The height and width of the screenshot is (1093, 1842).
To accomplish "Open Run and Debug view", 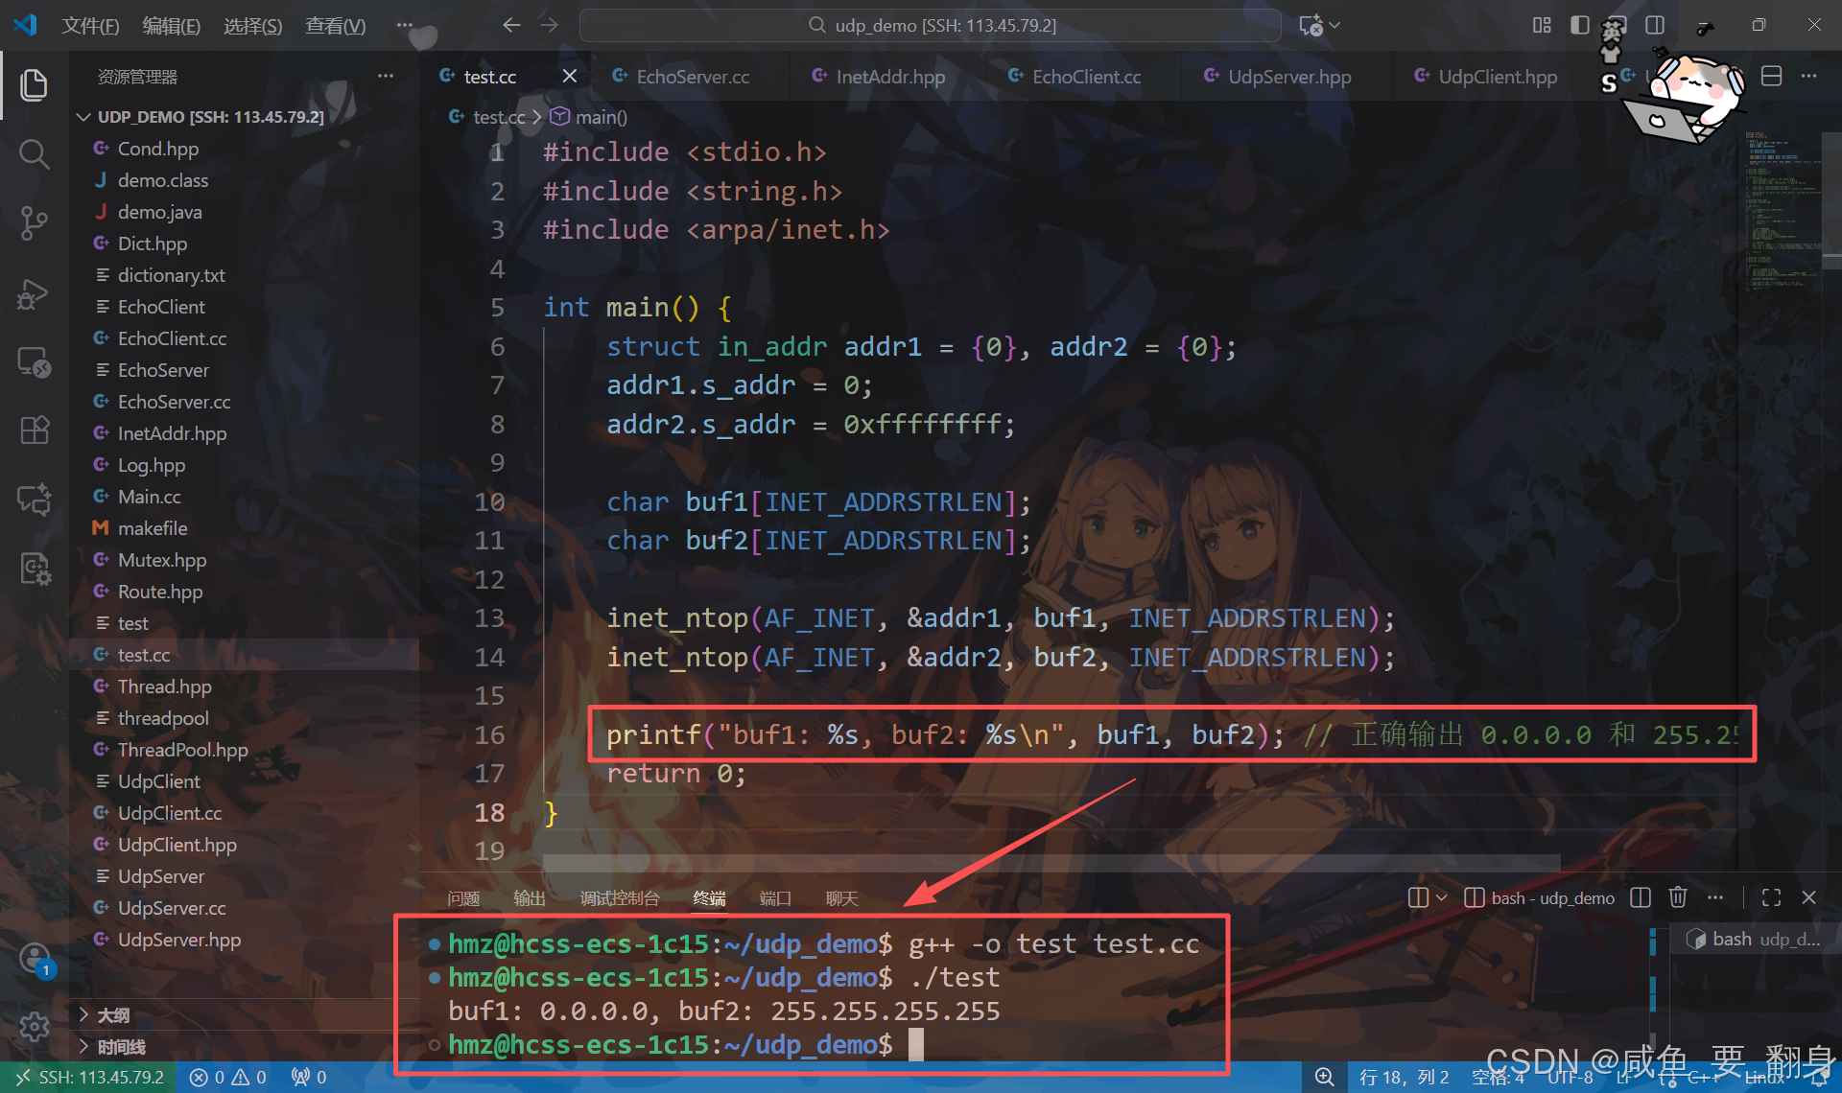I will coord(34,293).
